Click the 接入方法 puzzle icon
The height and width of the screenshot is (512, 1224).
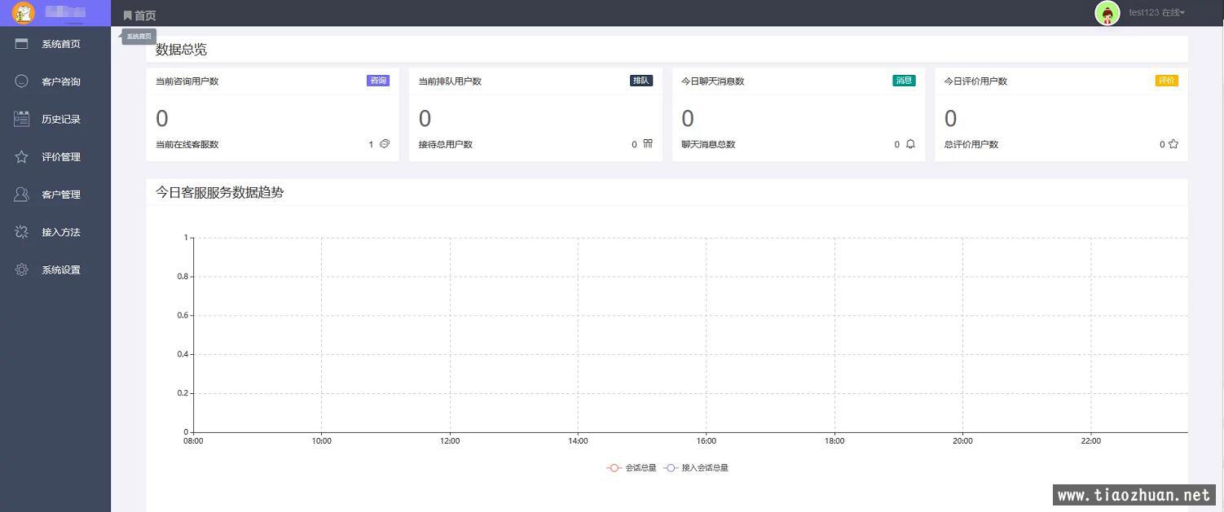click(22, 232)
